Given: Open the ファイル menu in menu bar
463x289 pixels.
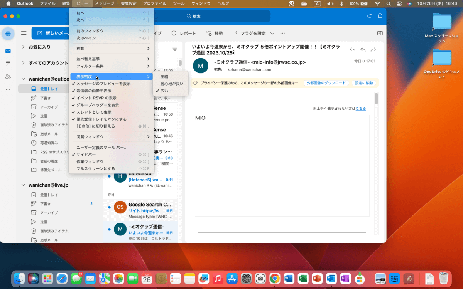Looking at the screenshot, I should pos(47,3).
